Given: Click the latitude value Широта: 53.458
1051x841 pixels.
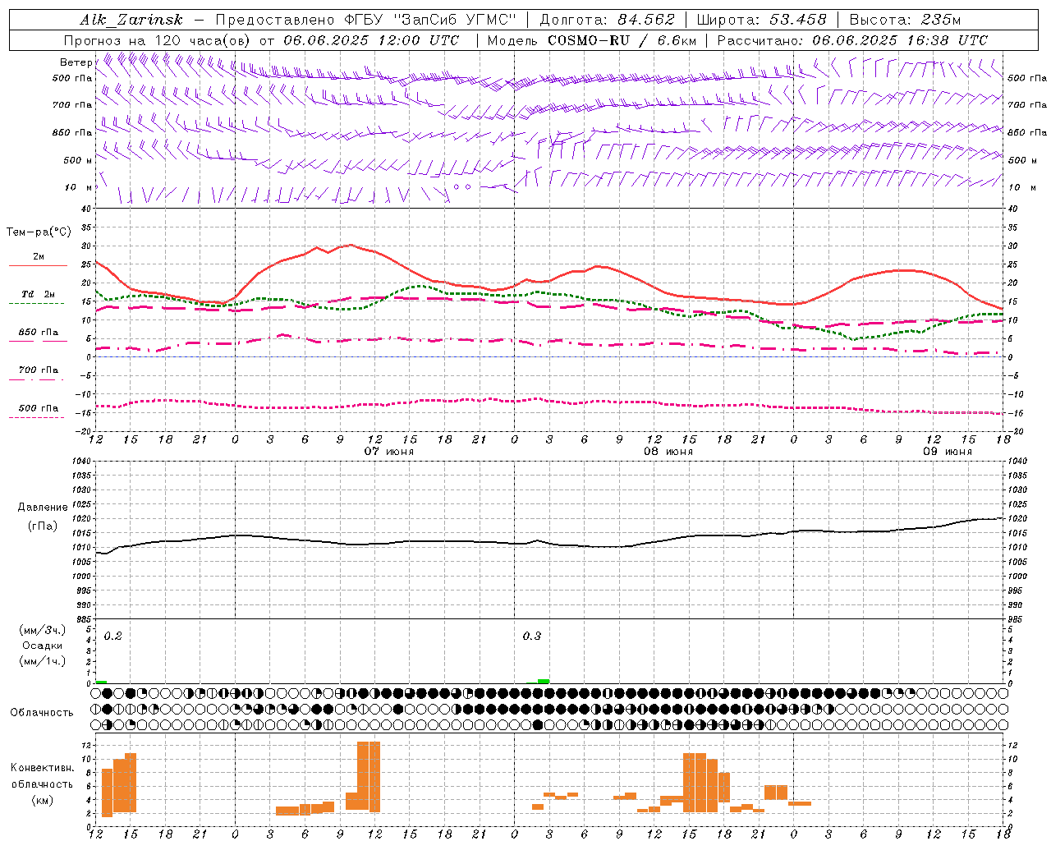Looking at the screenshot, I should [762, 20].
